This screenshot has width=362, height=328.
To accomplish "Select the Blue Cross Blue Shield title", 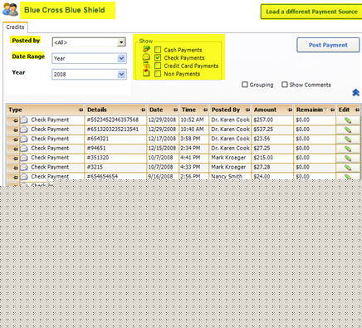I will (65, 10).
